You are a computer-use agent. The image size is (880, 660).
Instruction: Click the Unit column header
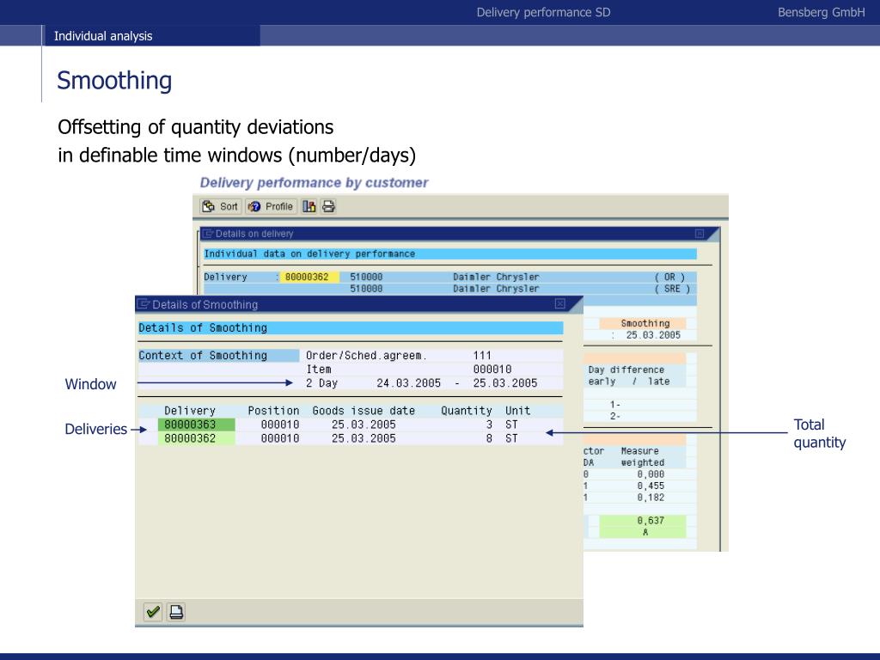pos(517,411)
